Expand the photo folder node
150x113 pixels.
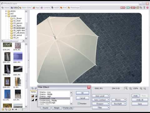(6, 11)
